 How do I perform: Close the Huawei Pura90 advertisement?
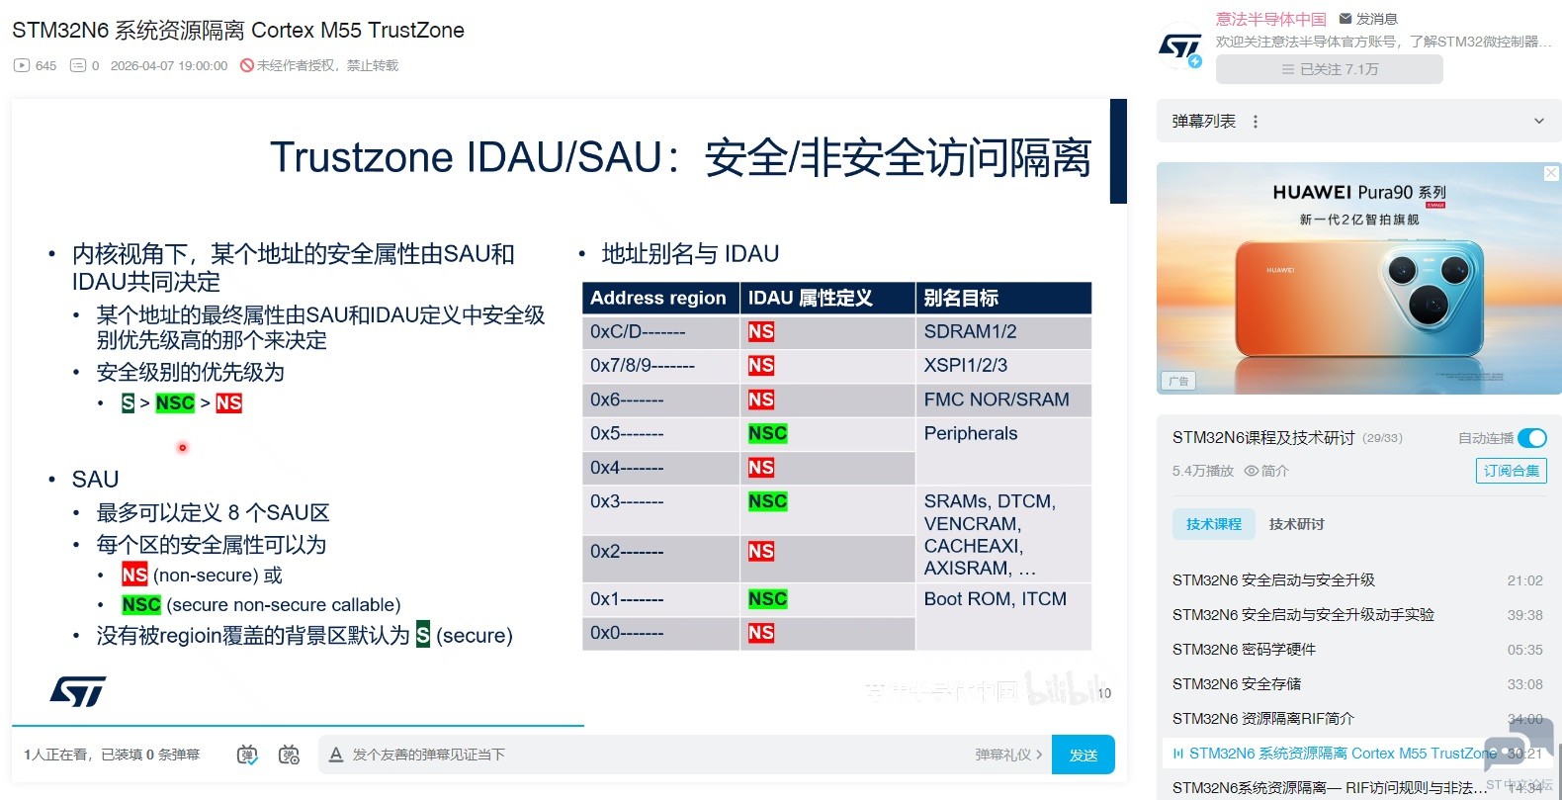point(1551,173)
